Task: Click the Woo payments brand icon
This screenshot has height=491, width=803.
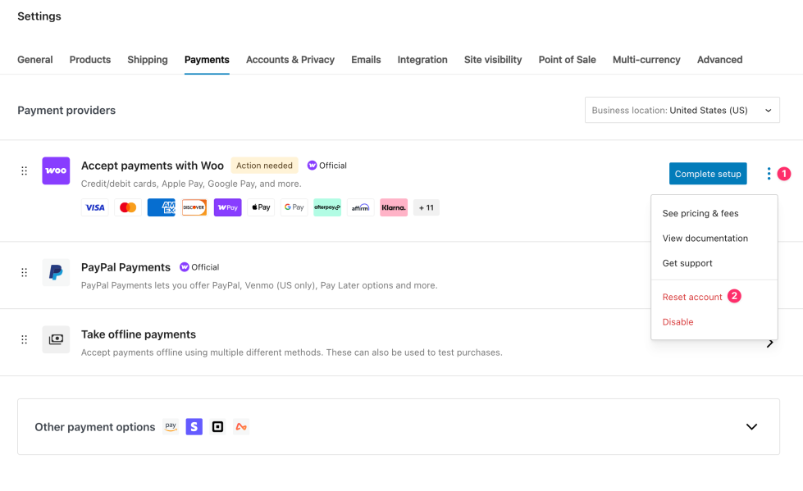Action: (x=56, y=170)
